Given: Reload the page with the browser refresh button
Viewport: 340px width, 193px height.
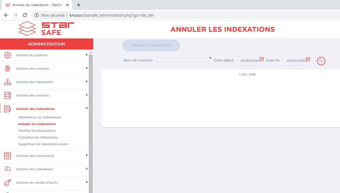Looking at the screenshot, I should 25,15.
